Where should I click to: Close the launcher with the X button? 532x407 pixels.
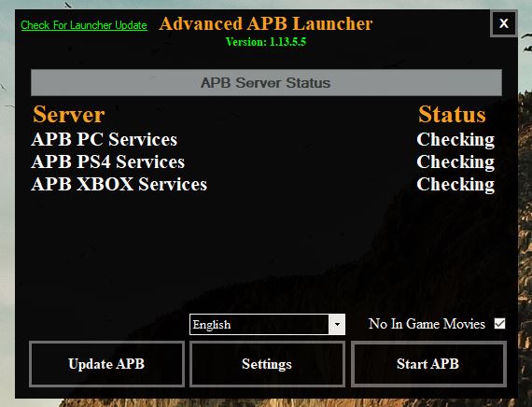(x=504, y=23)
